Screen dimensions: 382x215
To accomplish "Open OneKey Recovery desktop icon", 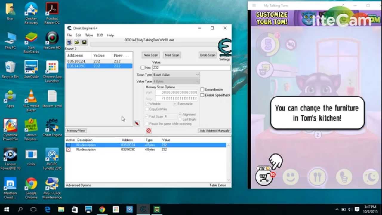I will (31, 13).
